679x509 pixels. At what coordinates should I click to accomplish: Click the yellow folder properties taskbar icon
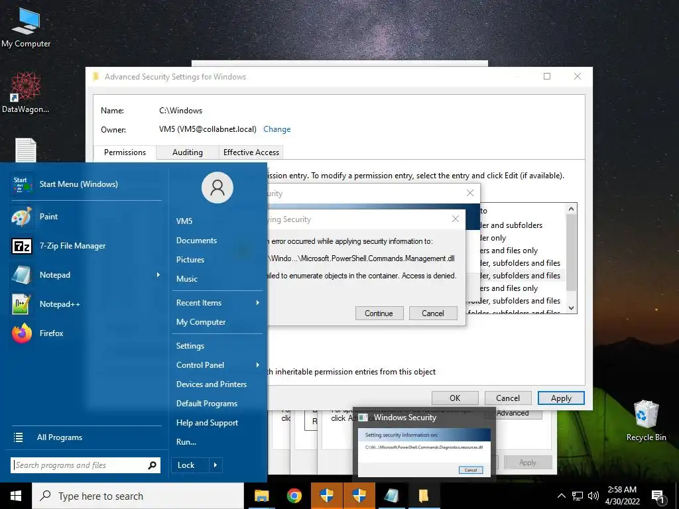click(x=424, y=496)
